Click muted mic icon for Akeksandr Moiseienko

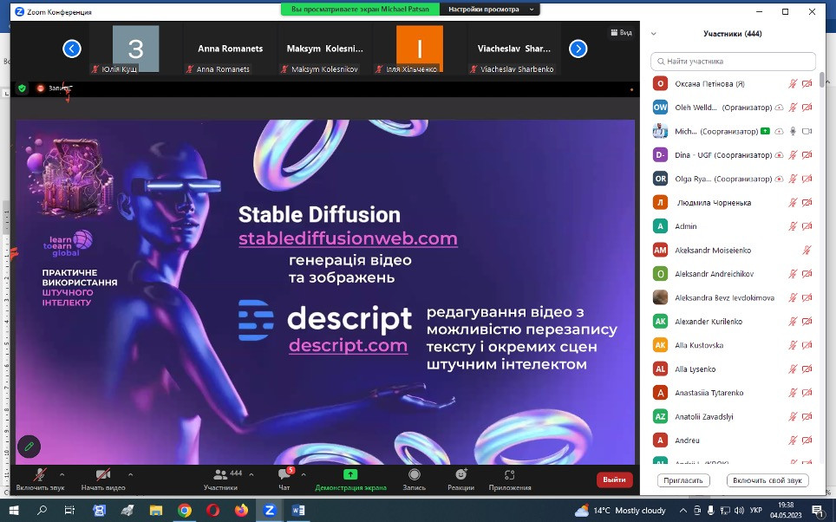807,250
